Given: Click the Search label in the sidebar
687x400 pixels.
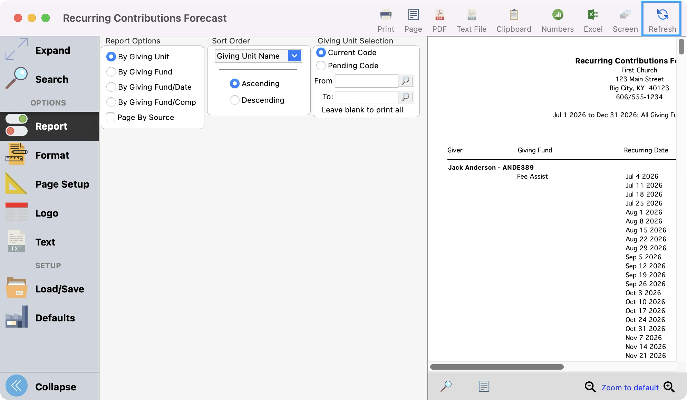Looking at the screenshot, I should (x=52, y=79).
